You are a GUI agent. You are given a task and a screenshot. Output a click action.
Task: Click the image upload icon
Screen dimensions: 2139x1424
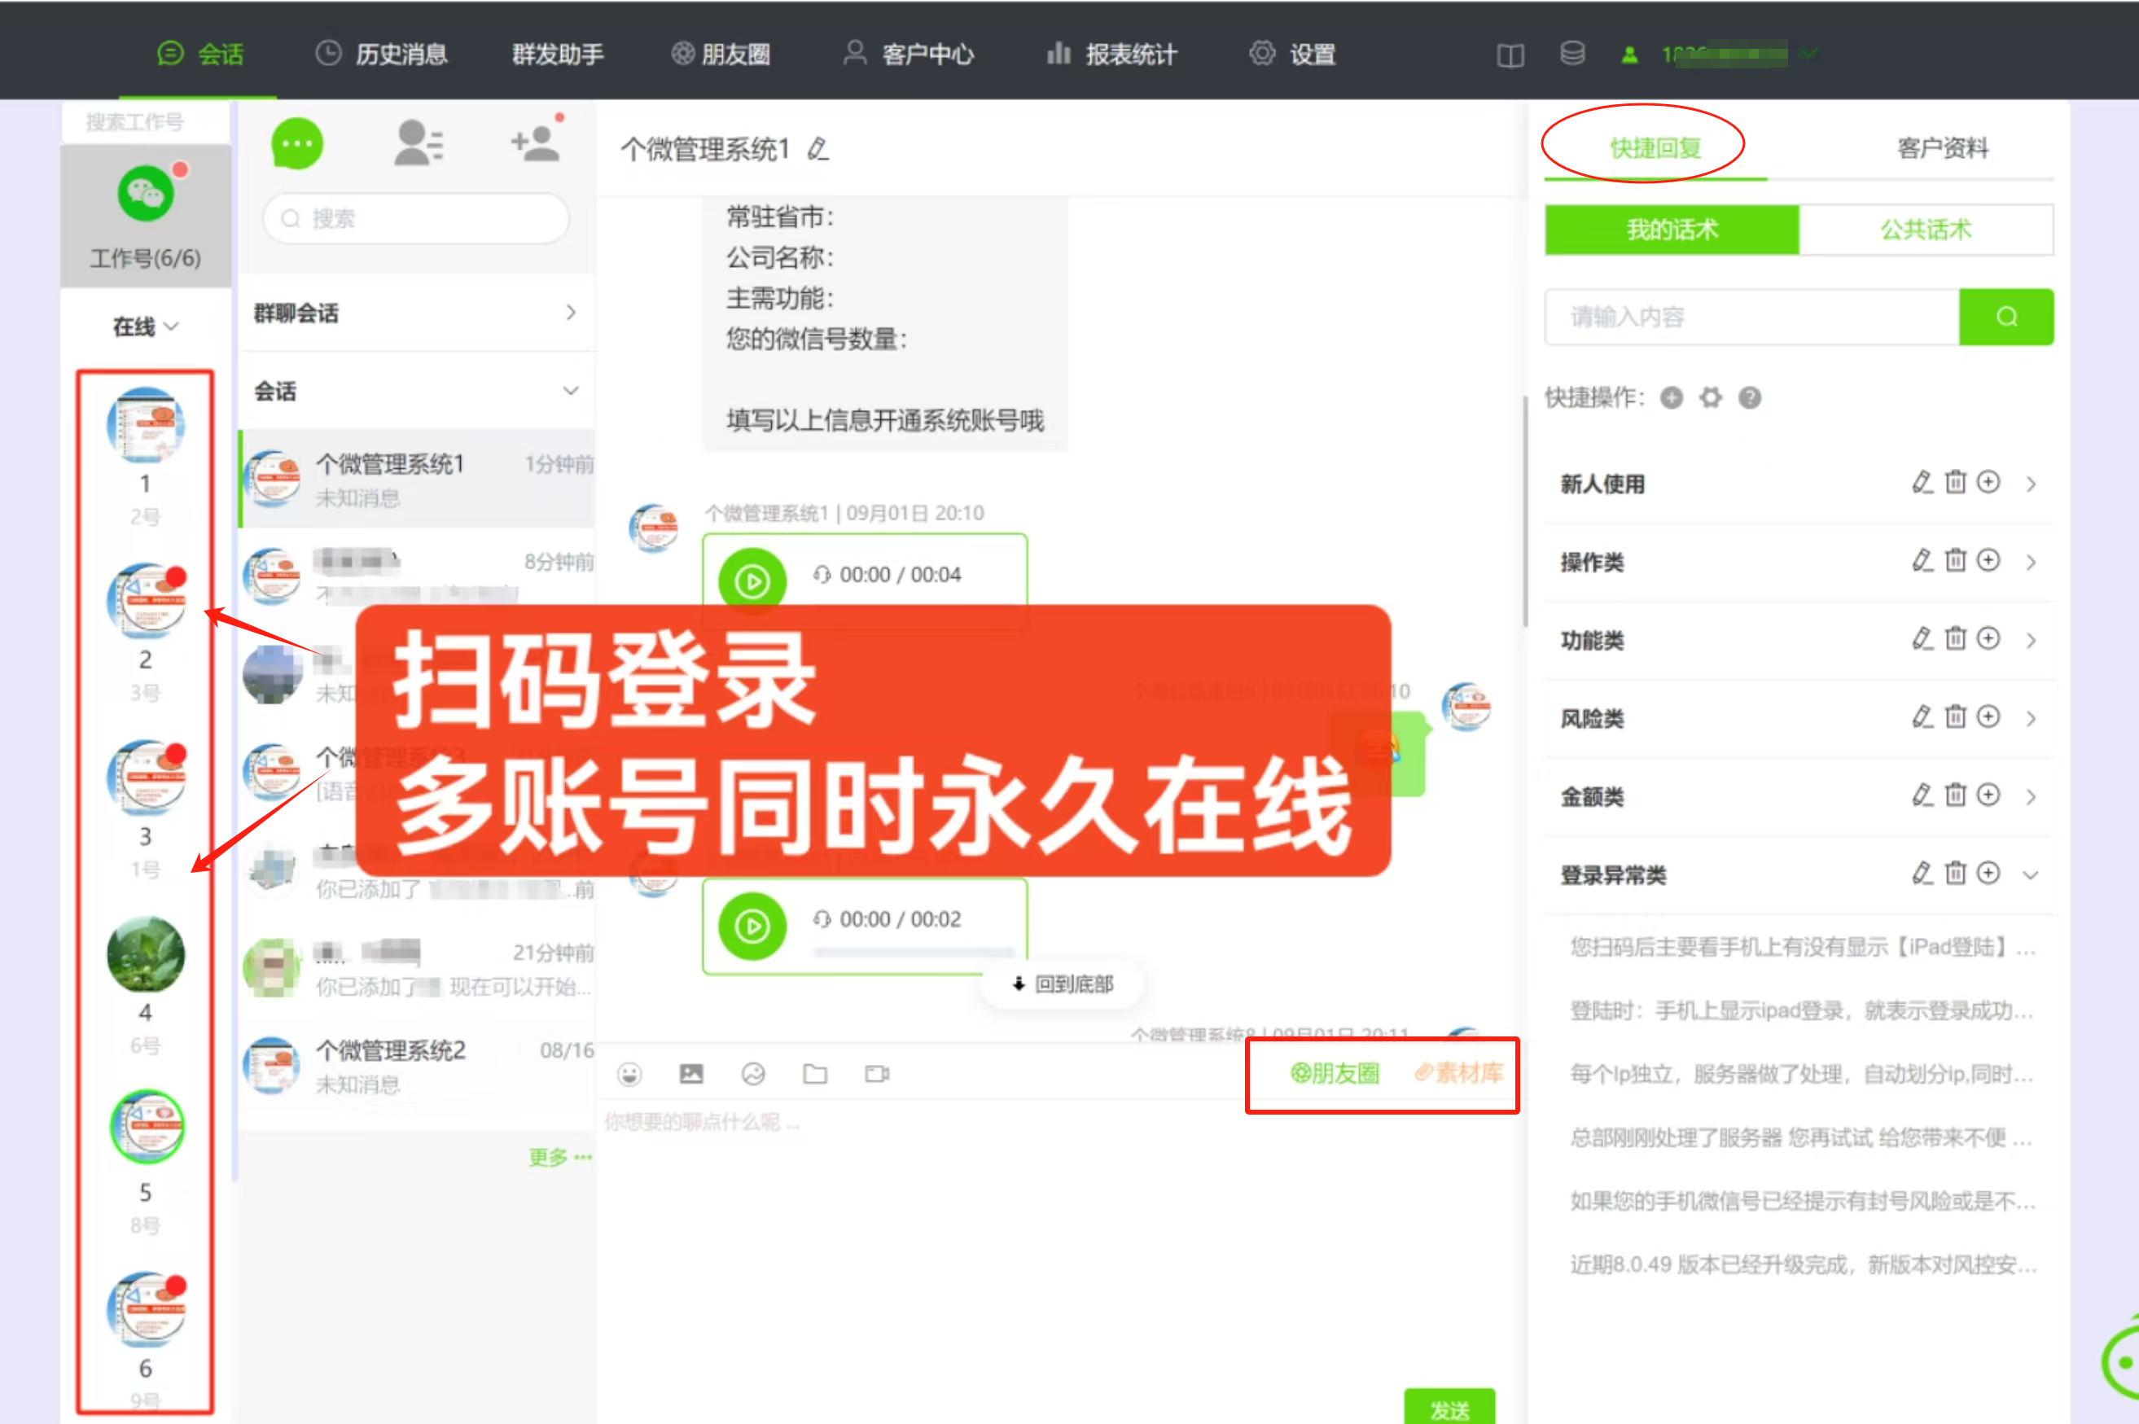coord(691,1075)
